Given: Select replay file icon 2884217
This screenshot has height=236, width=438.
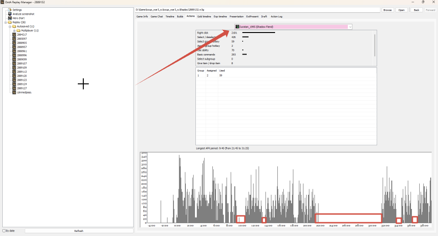Looking at the screenshot, I should coord(14,35).
